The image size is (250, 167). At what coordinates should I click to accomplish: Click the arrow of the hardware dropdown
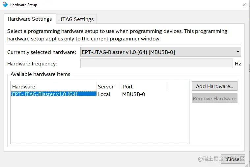point(238,52)
